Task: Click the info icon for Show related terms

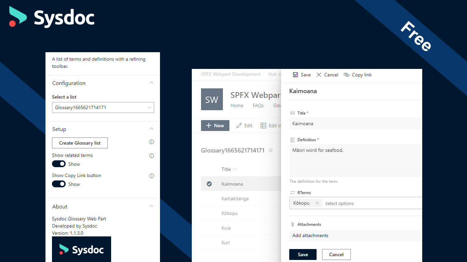Action: (x=152, y=156)
